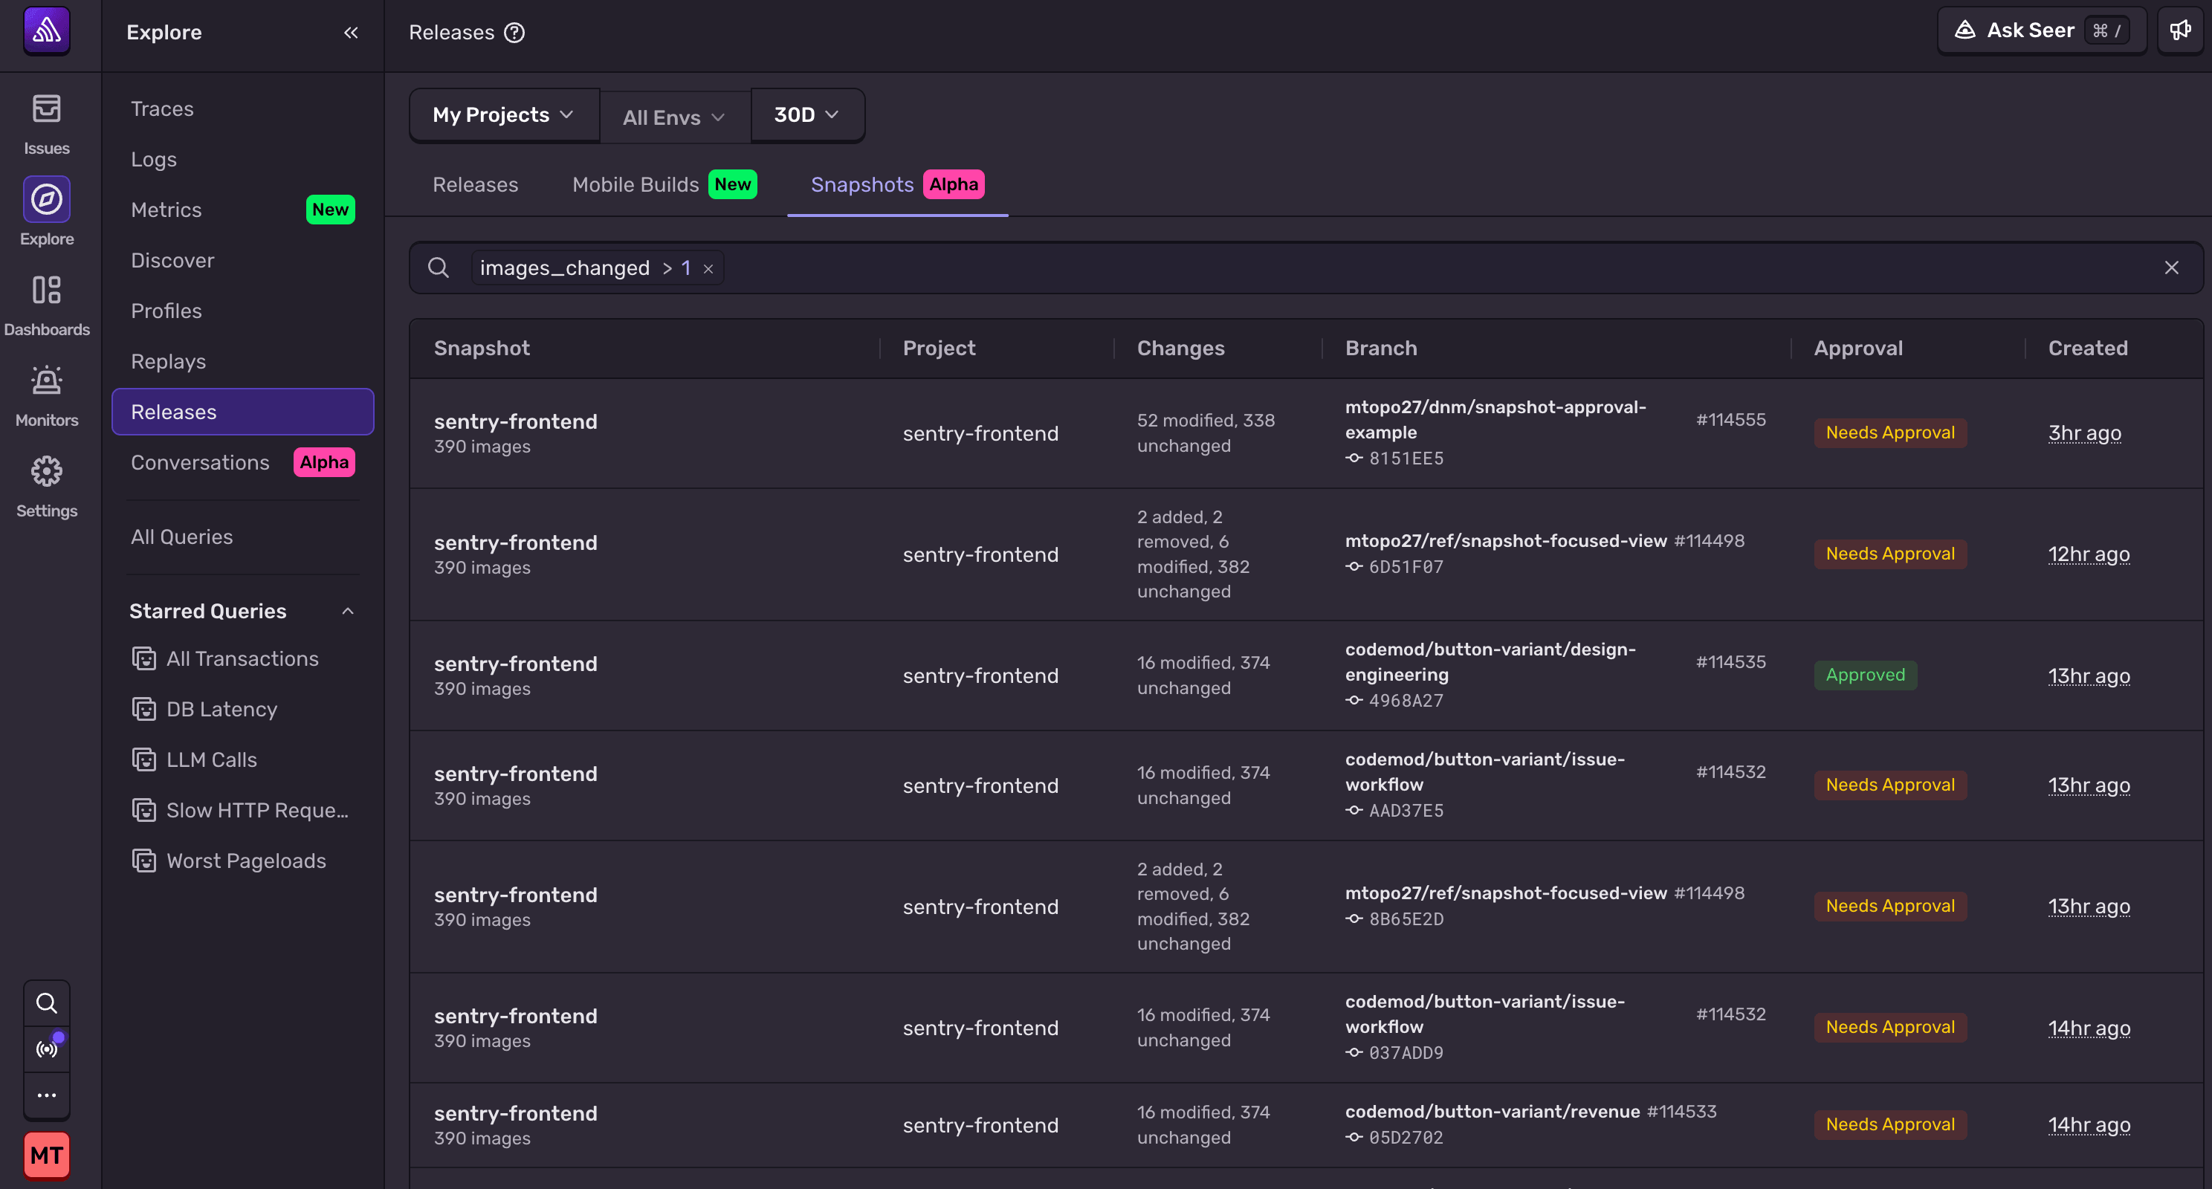Switch to the Mobile Builds tab
The height and width of the screenshot is (1189, 2212).
point(664,184)
